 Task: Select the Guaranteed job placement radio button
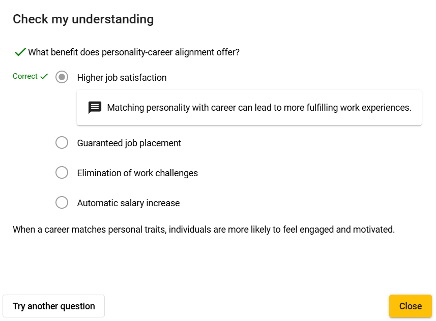tap(62, 143)
